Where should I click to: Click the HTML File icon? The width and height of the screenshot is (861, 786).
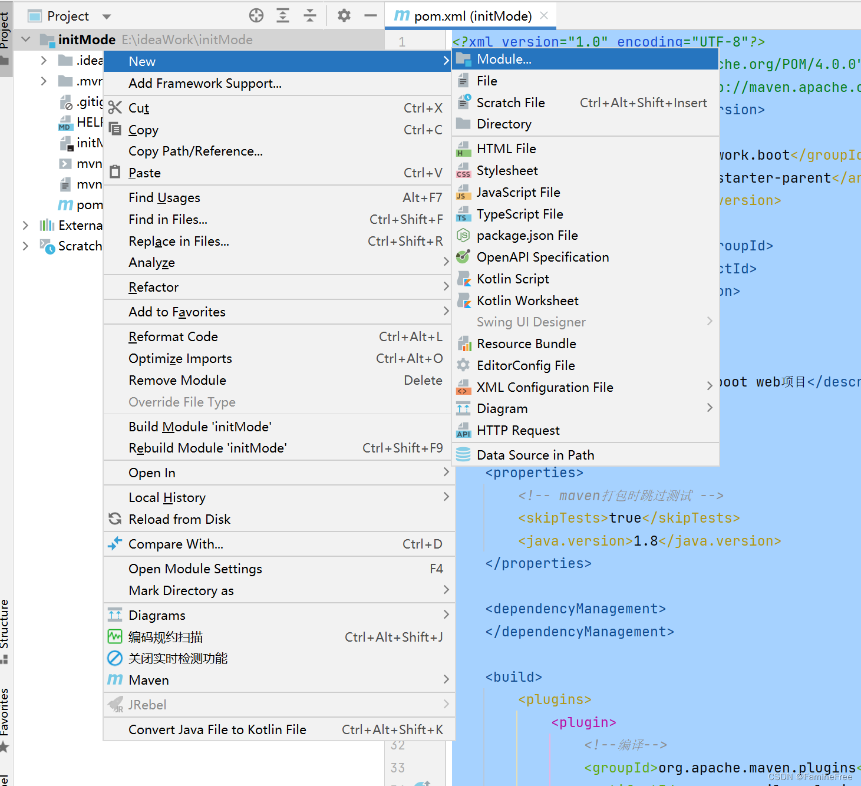(x=464, y=148)
